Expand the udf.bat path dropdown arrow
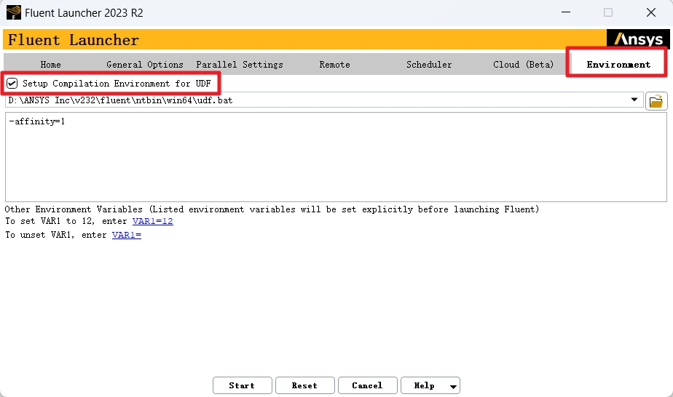The image size is (673, 397). [x=634, y=100]
